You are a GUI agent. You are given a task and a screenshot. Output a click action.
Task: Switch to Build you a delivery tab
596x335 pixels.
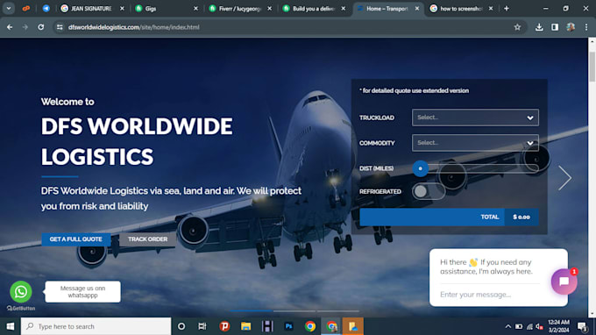pyautogui.click(x=314, y=9)
